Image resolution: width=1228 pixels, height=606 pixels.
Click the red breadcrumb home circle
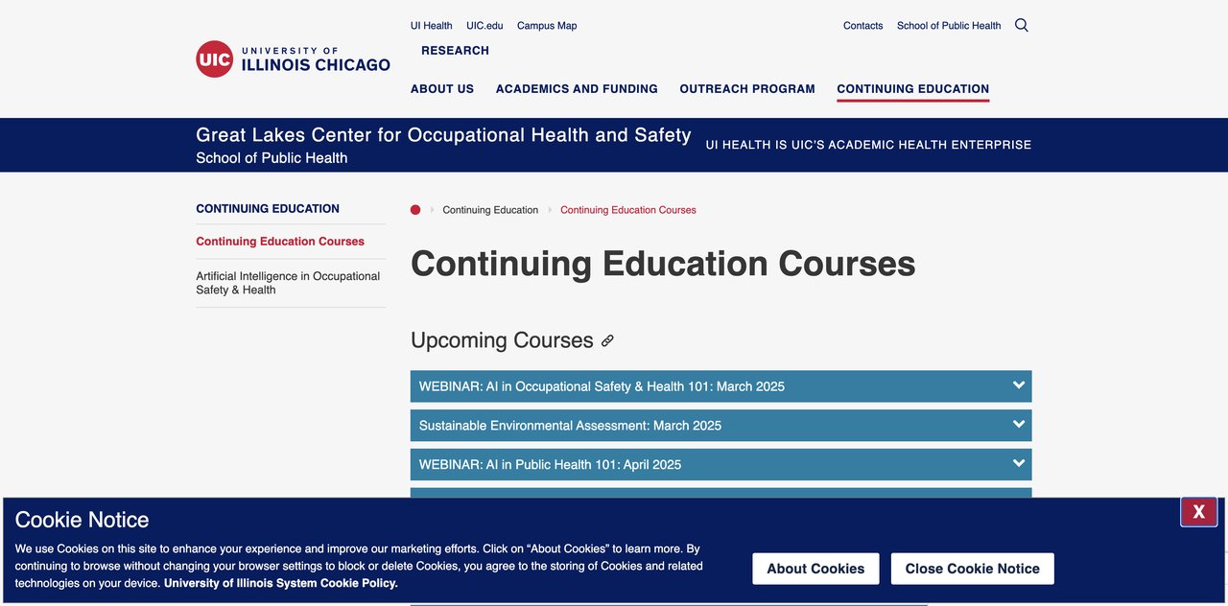[415, 210]
